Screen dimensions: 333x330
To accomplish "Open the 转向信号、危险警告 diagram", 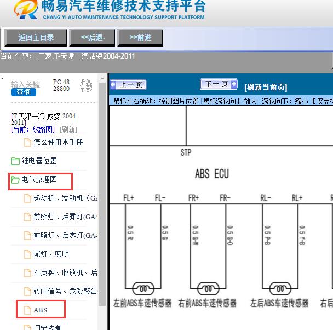I will [65, 291].
